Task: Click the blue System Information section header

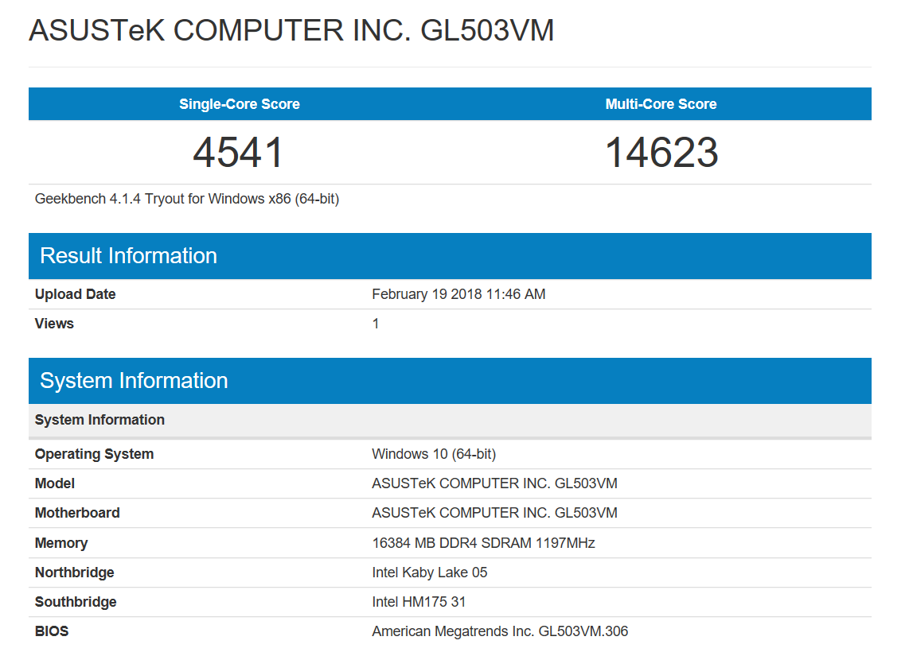Action: pyautogui.click(x=134, y=381)
